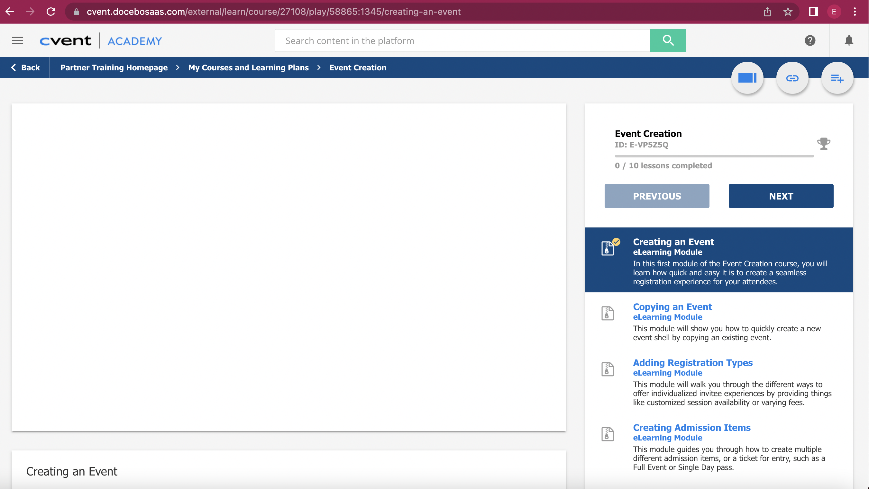Image resolution: width=869 pixels, height=489 pixels.
Task: Click the trophy icon for Event Creation
Action: (x=823, y=144)
